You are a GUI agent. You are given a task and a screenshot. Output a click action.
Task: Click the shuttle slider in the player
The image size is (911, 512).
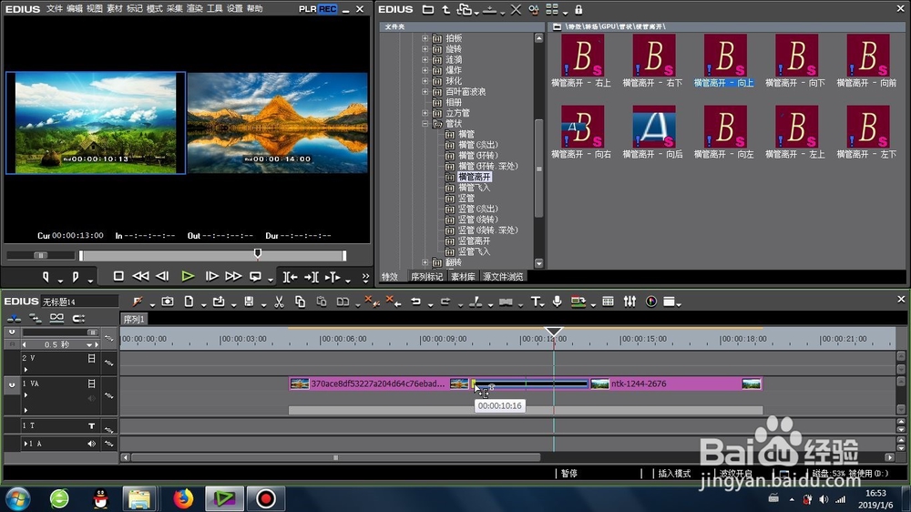pyautogui.click(x=41, y=255)
